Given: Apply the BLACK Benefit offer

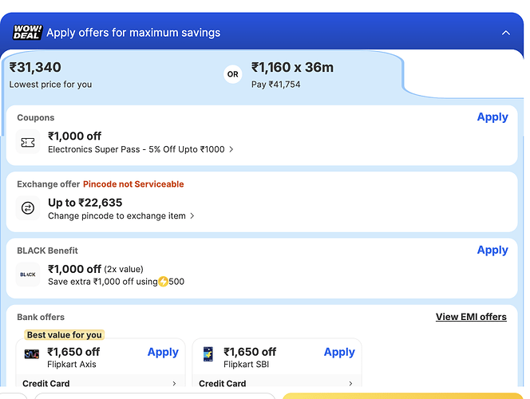Looking at the screenshot, I should coord(492,250).
